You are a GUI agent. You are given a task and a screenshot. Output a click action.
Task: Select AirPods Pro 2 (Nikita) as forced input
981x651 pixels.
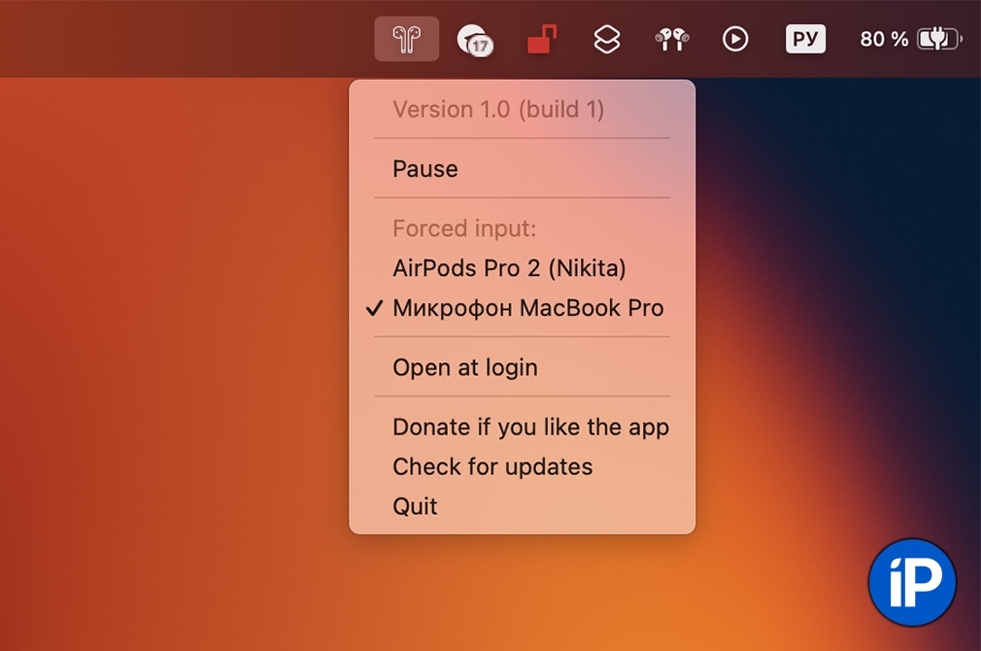coord(522,268)
